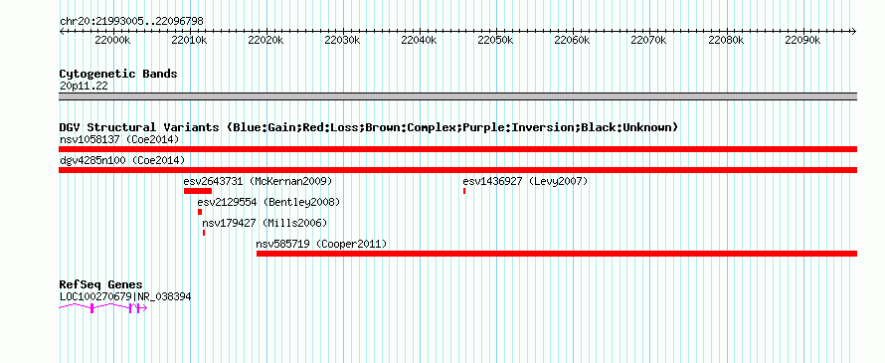Click the Cytogenetic Bands track title
This screenshot has width=885, height=363.
118,74
